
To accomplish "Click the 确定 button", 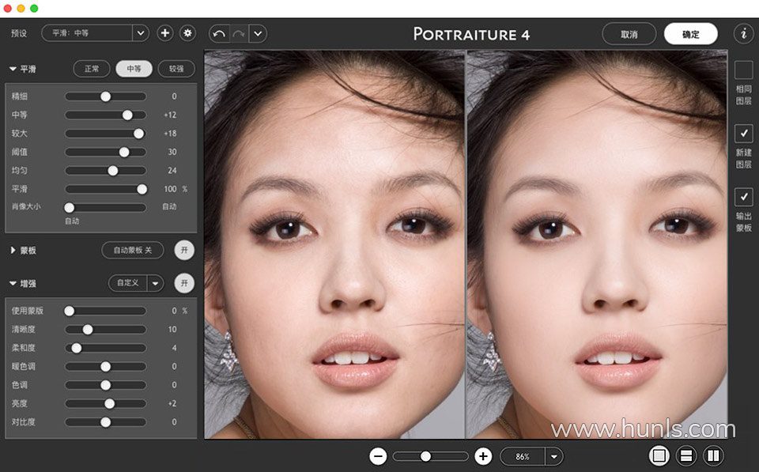I will click(x=690, y=34).
